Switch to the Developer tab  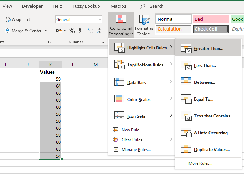click(32, 6)
